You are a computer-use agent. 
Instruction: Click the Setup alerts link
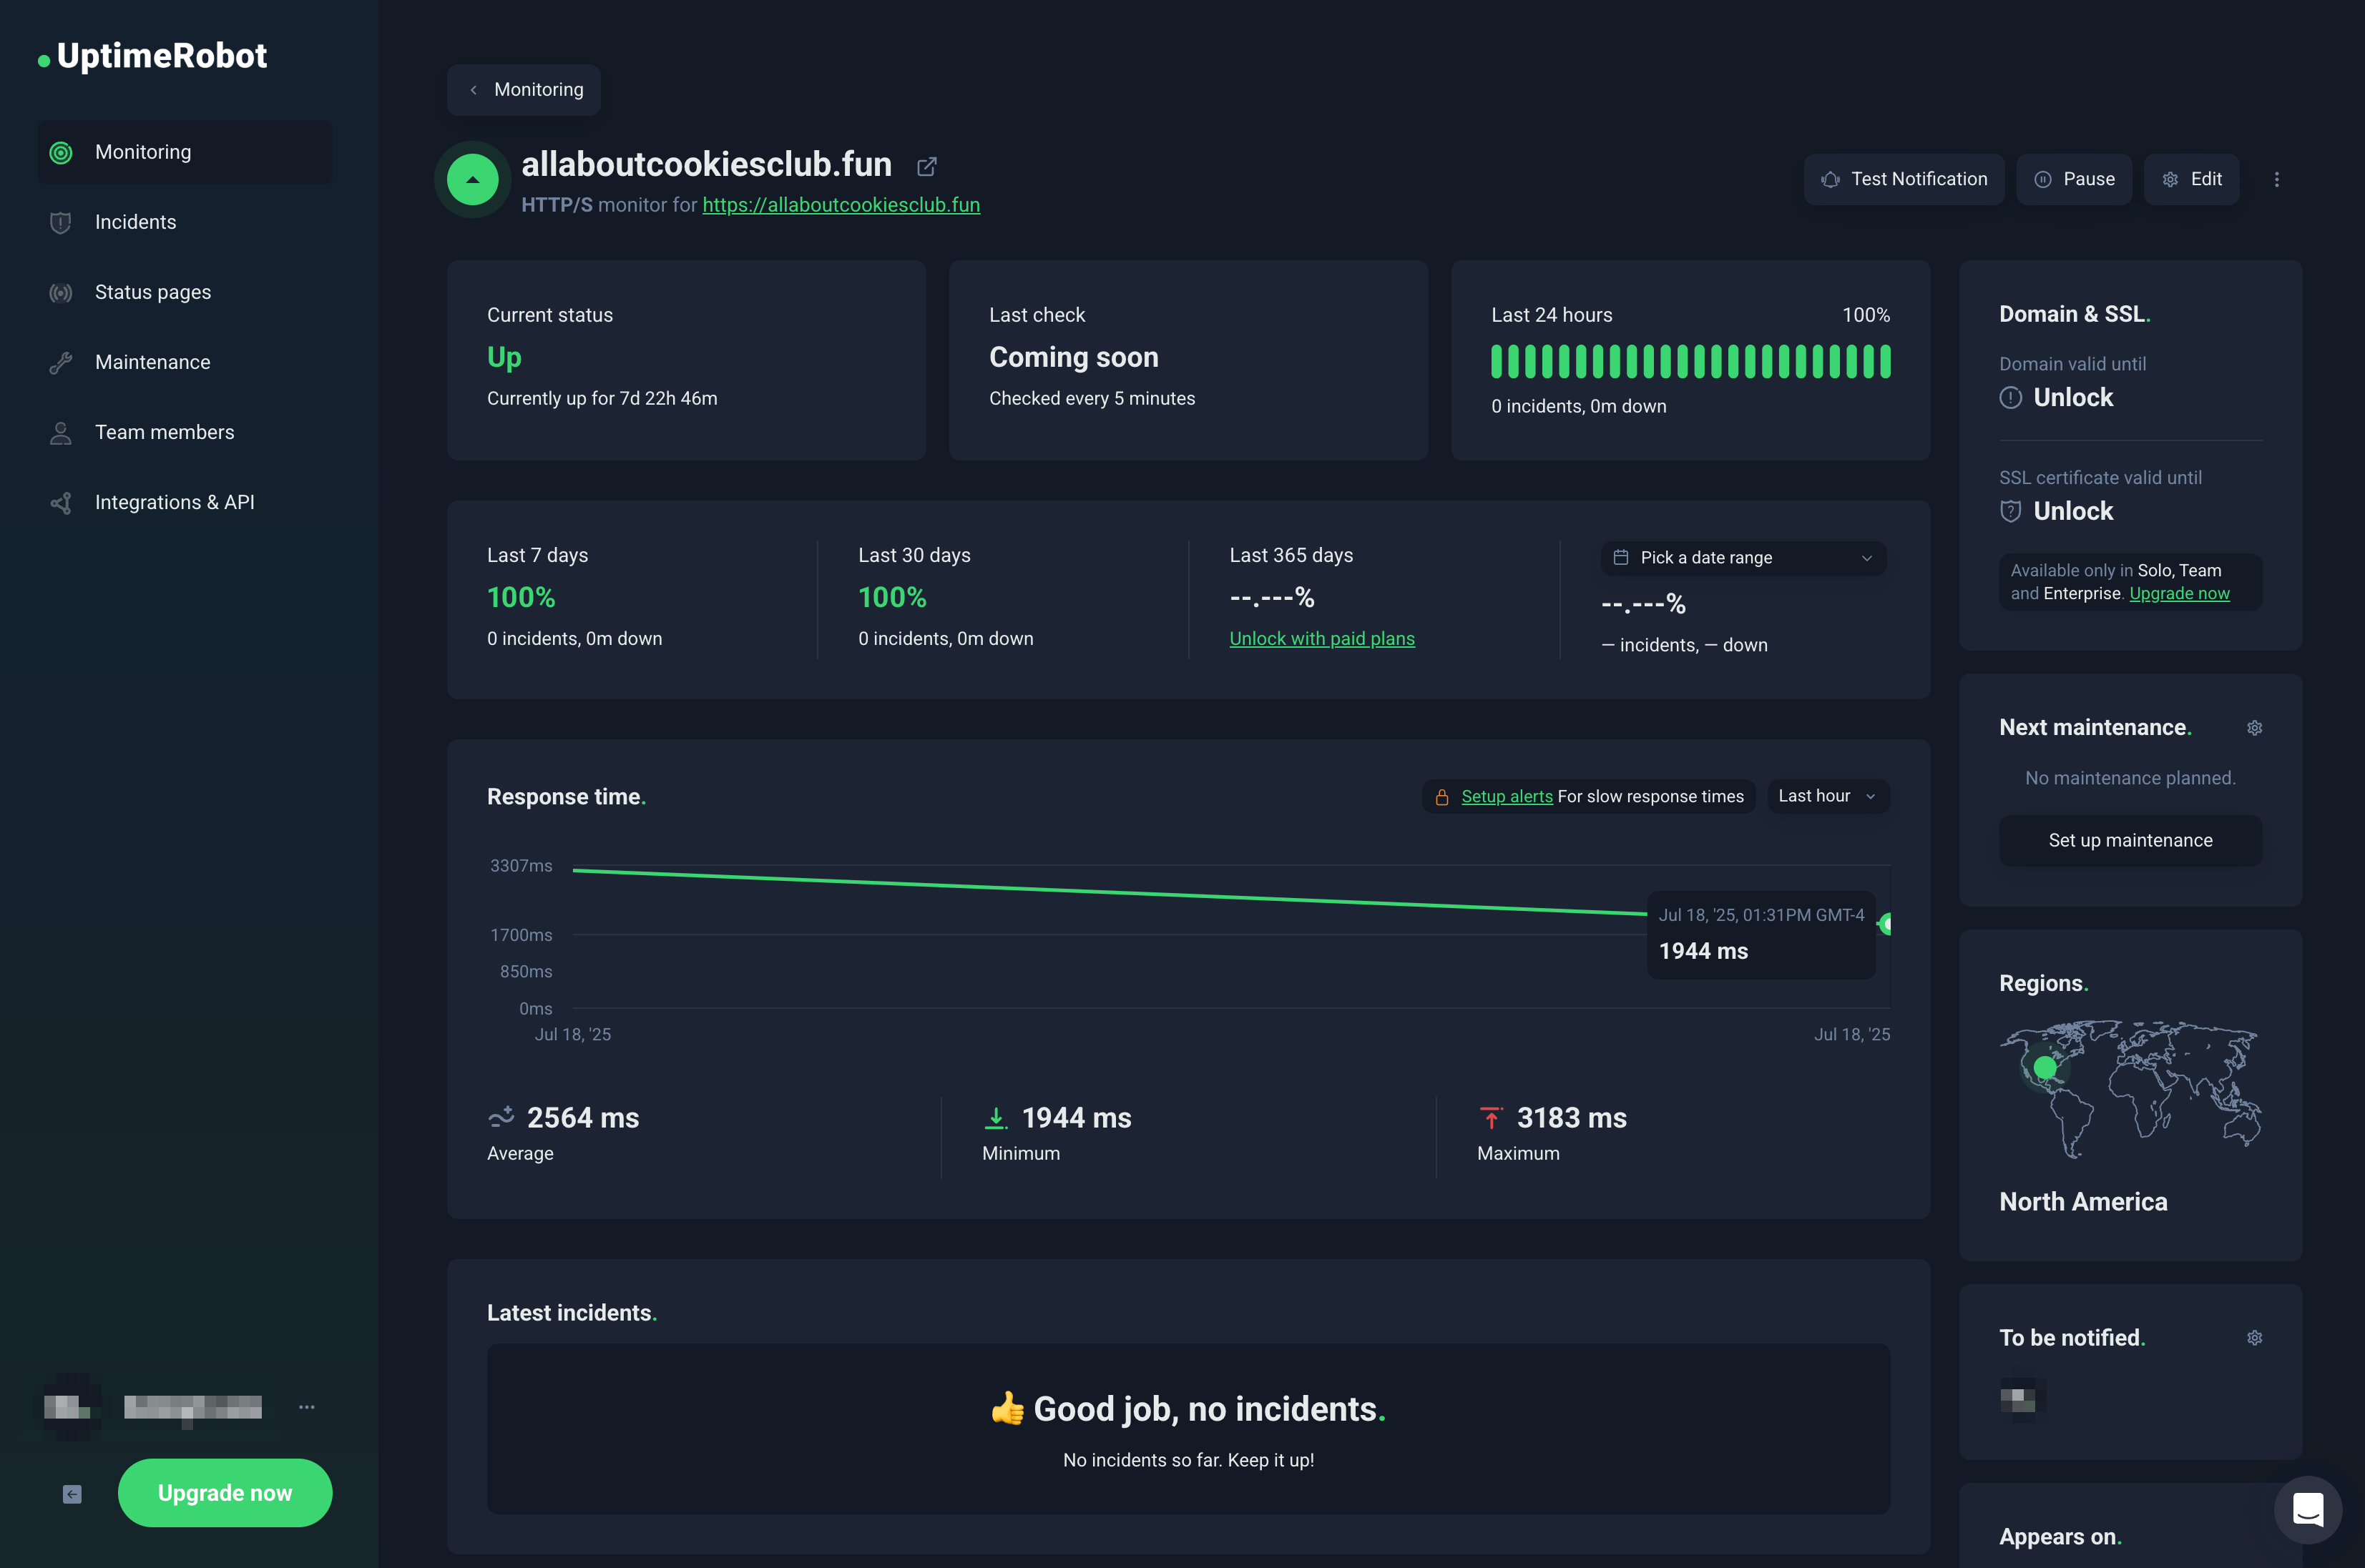point(1507,797)
